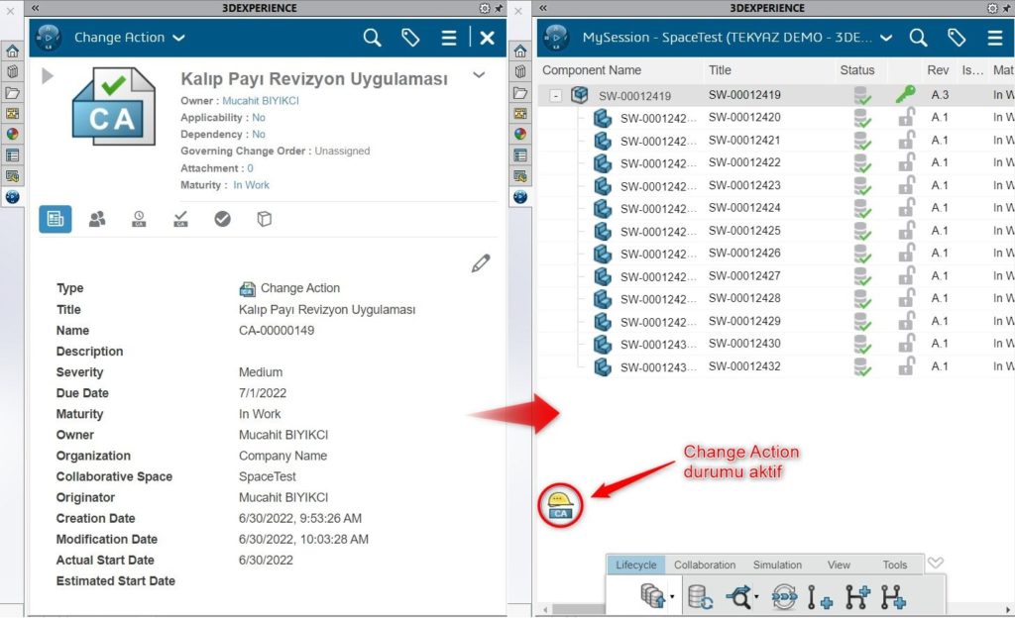Click the Dependency 'No' link

point(259,135)
